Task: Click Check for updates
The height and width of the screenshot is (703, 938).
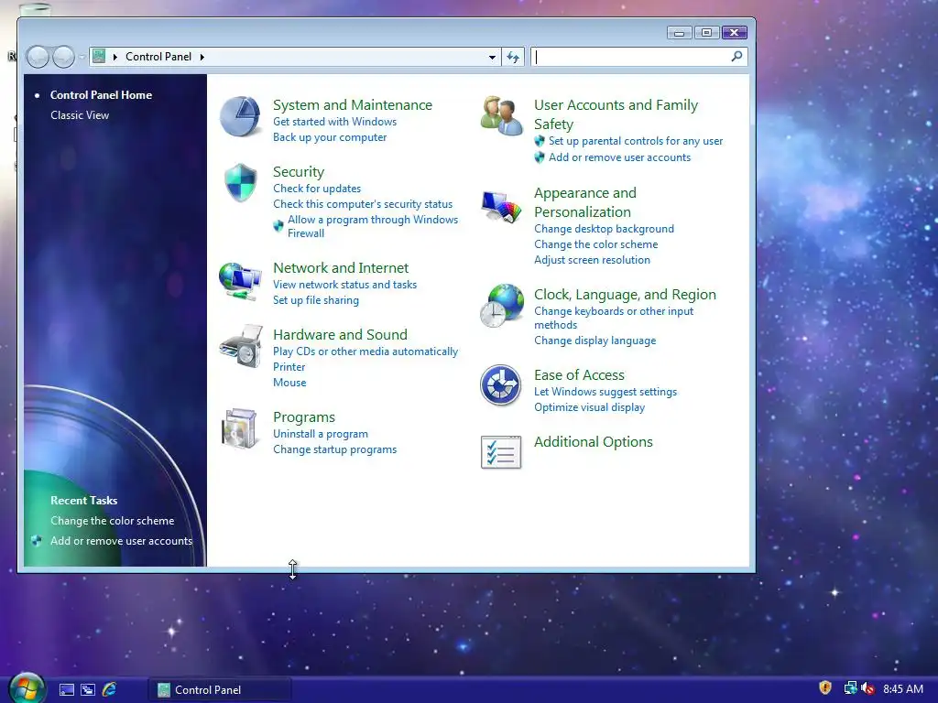Action: [x=317, y=189]
